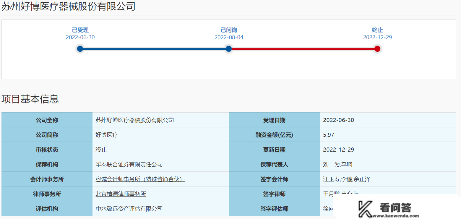461x219 pixels.
Task: Click the 已问询 status label
Action: click(x=229, y=30)
